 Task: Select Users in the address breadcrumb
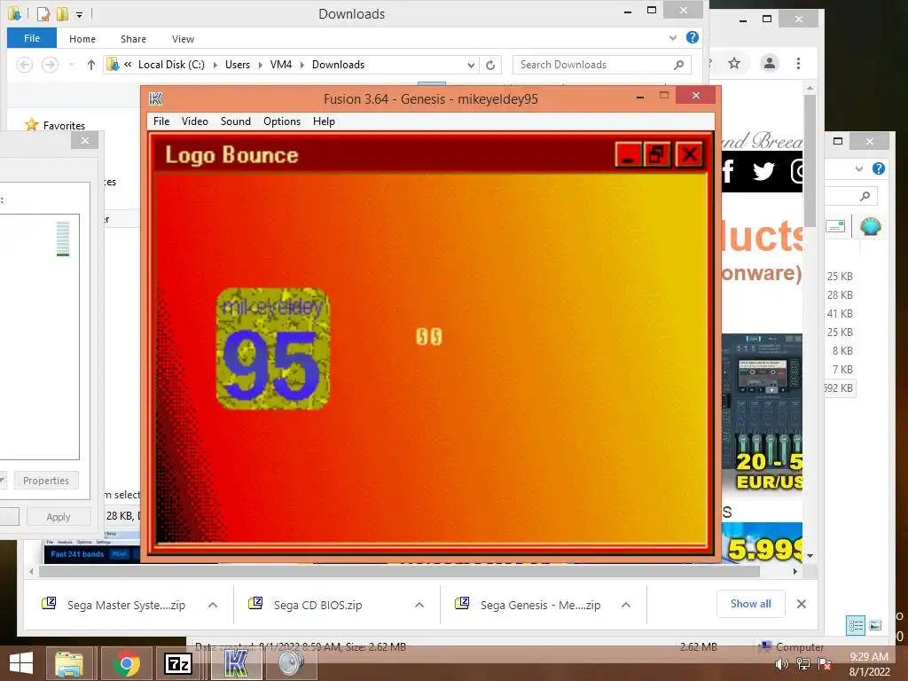click(238, 64)
